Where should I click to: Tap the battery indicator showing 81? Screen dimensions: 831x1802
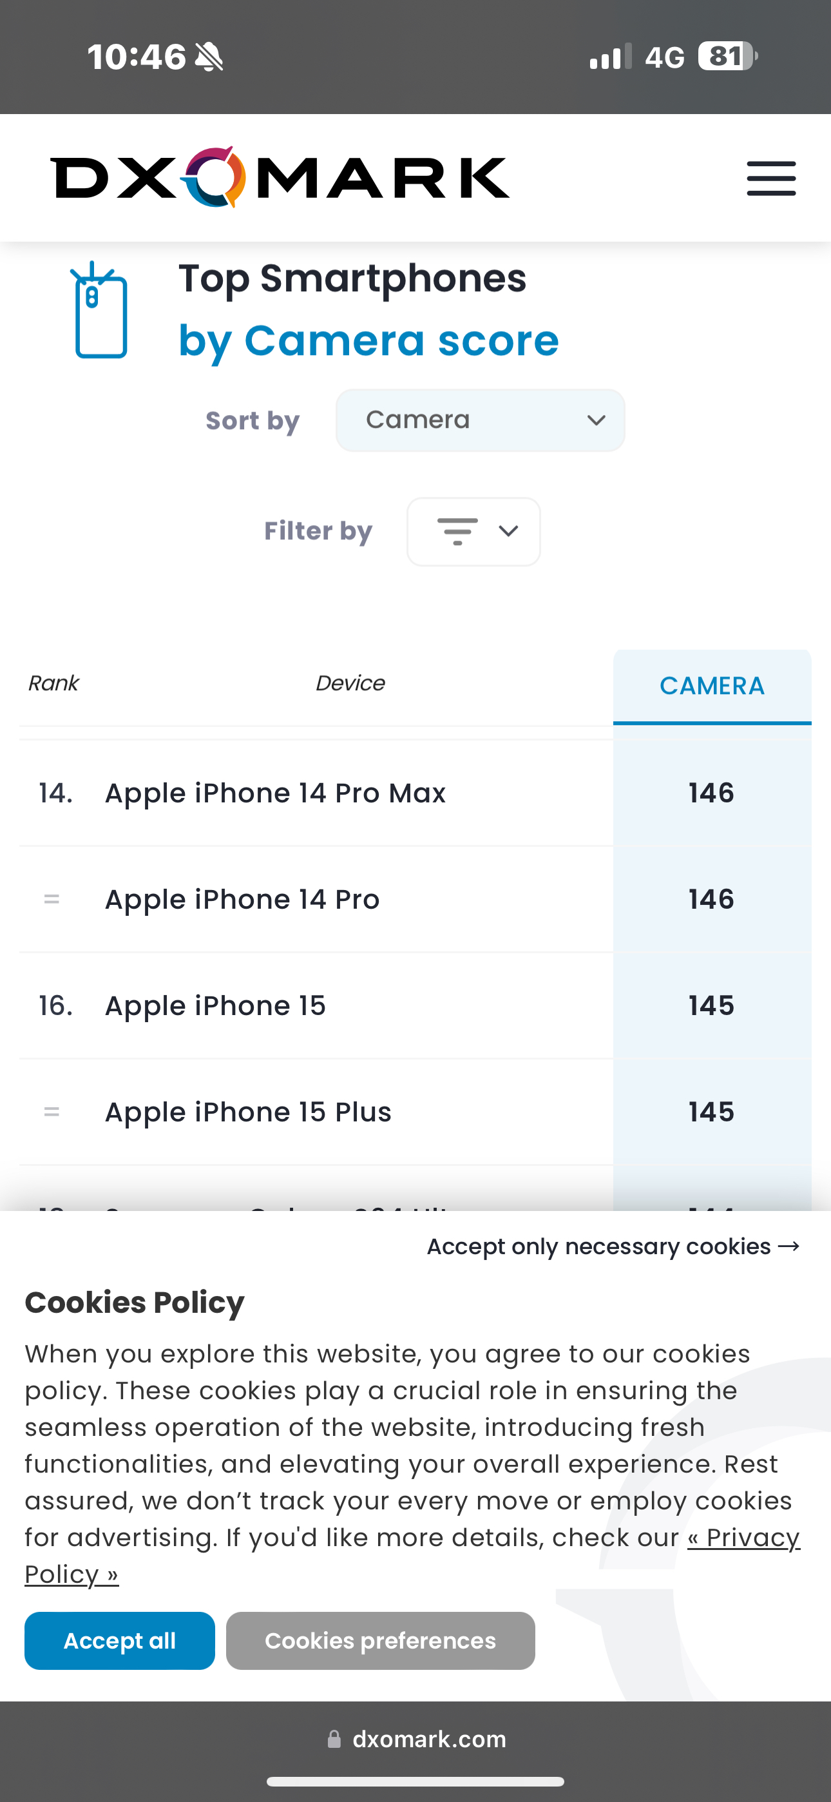coord(727,56)
